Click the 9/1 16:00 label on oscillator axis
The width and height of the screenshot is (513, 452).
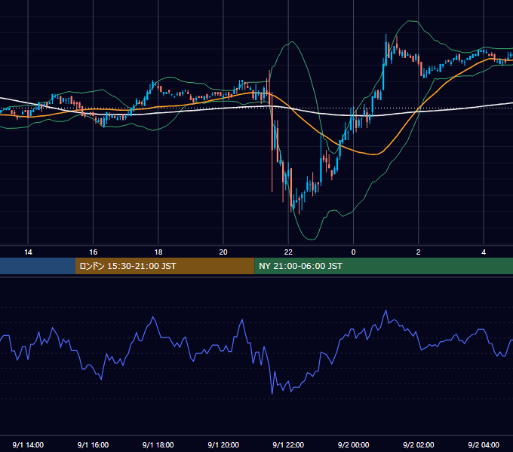click(x=94, y=445)
